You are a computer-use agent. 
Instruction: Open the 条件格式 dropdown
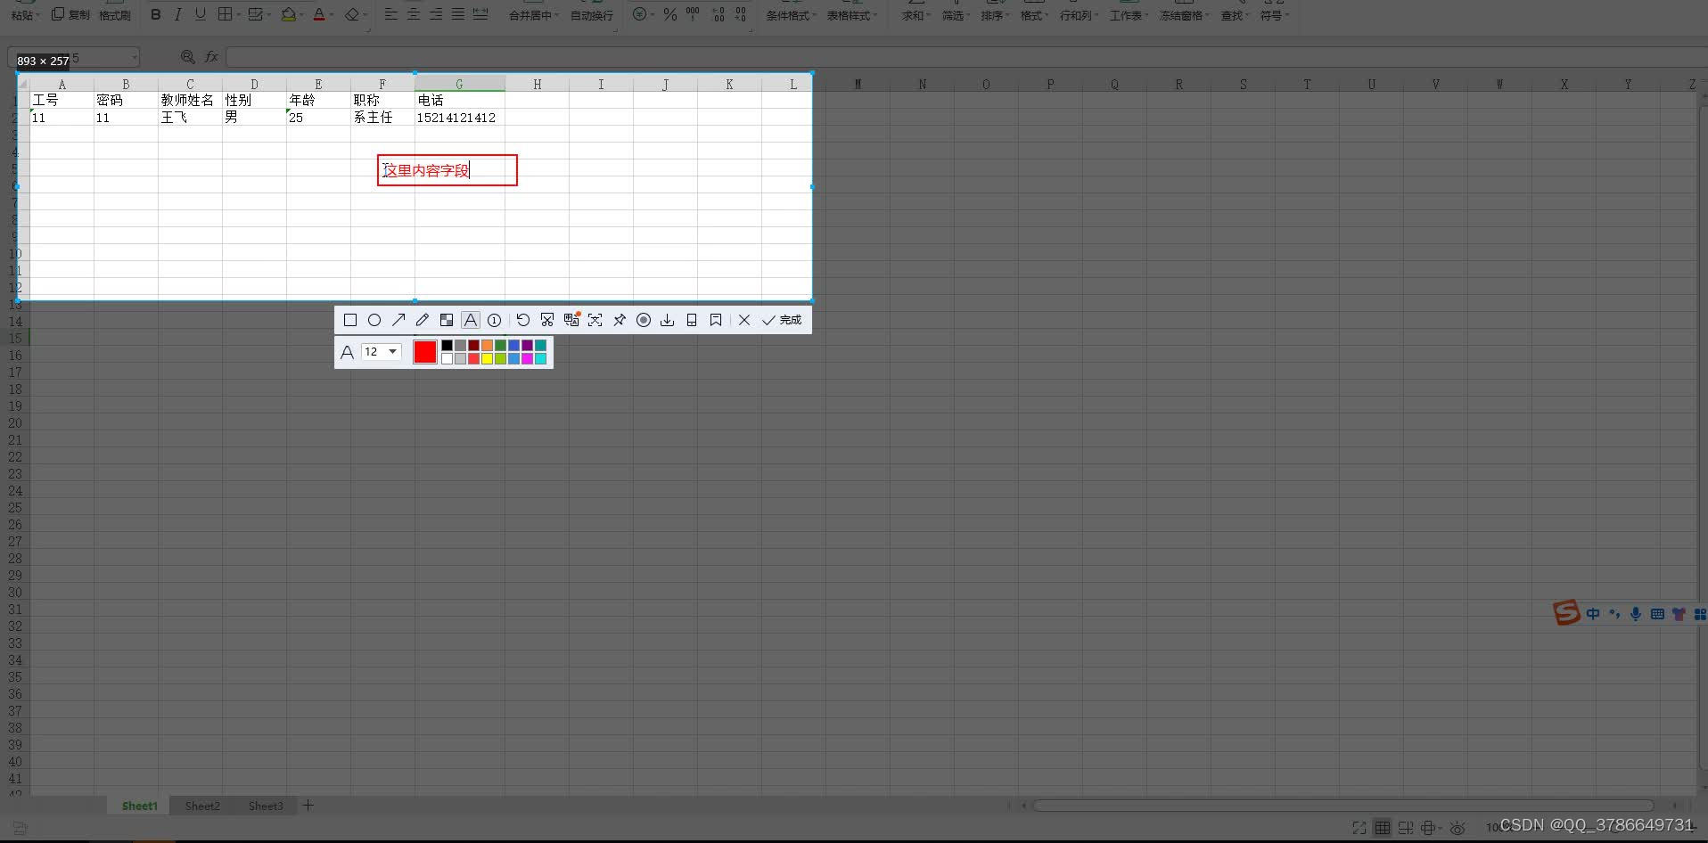(792, 15)
